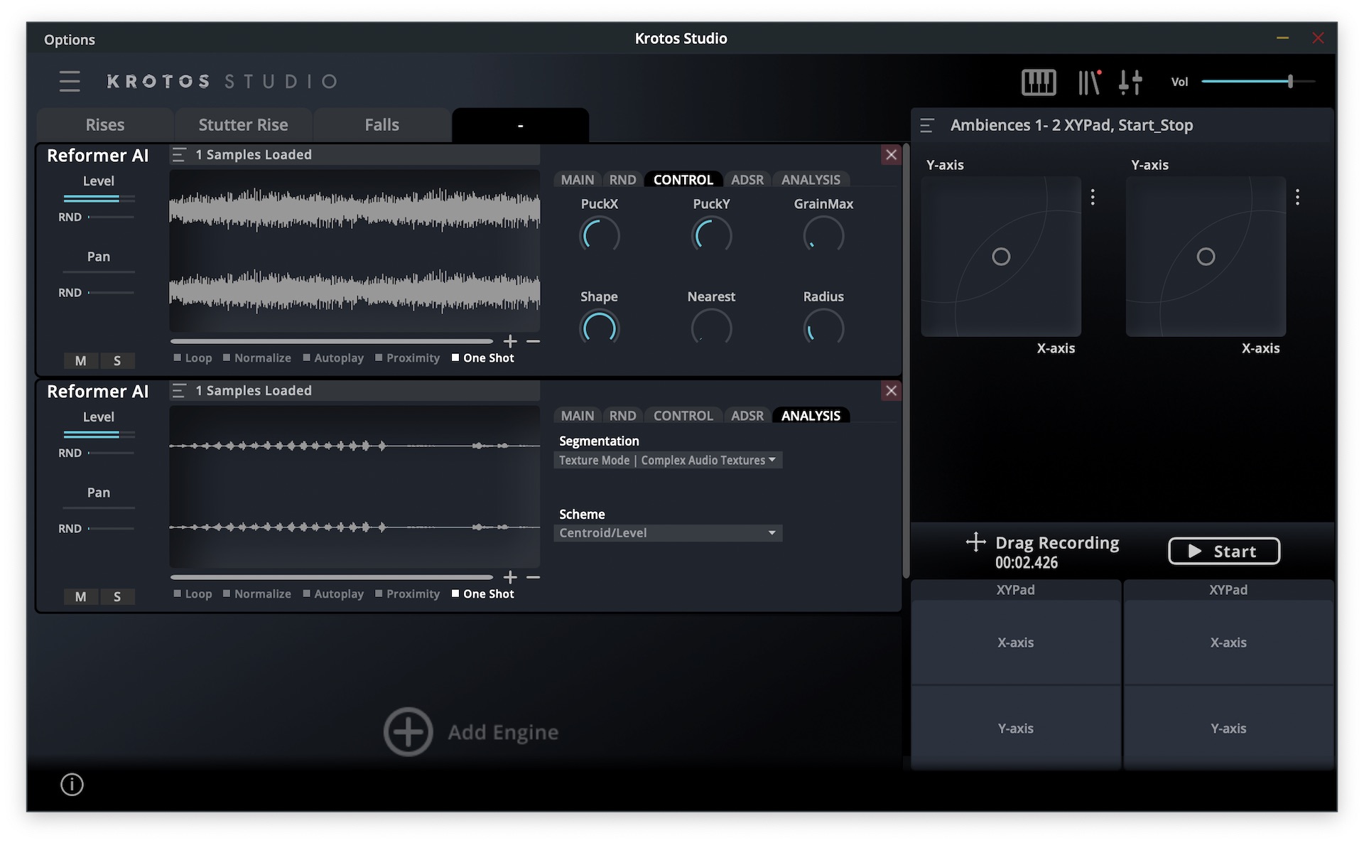1364x843 pixels.
Task: Click the Add Engine plus icon
Action: click(x=408, y=731)
